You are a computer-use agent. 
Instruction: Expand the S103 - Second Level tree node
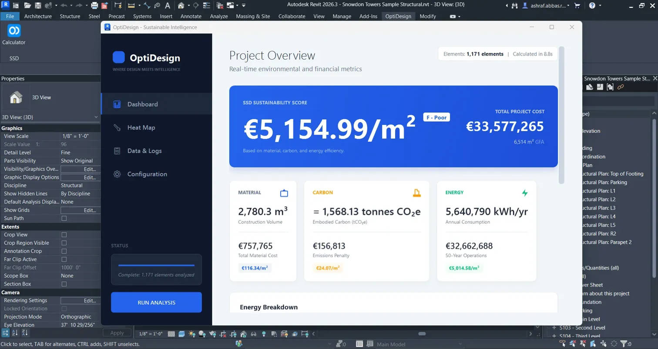(x=554, y=328)
